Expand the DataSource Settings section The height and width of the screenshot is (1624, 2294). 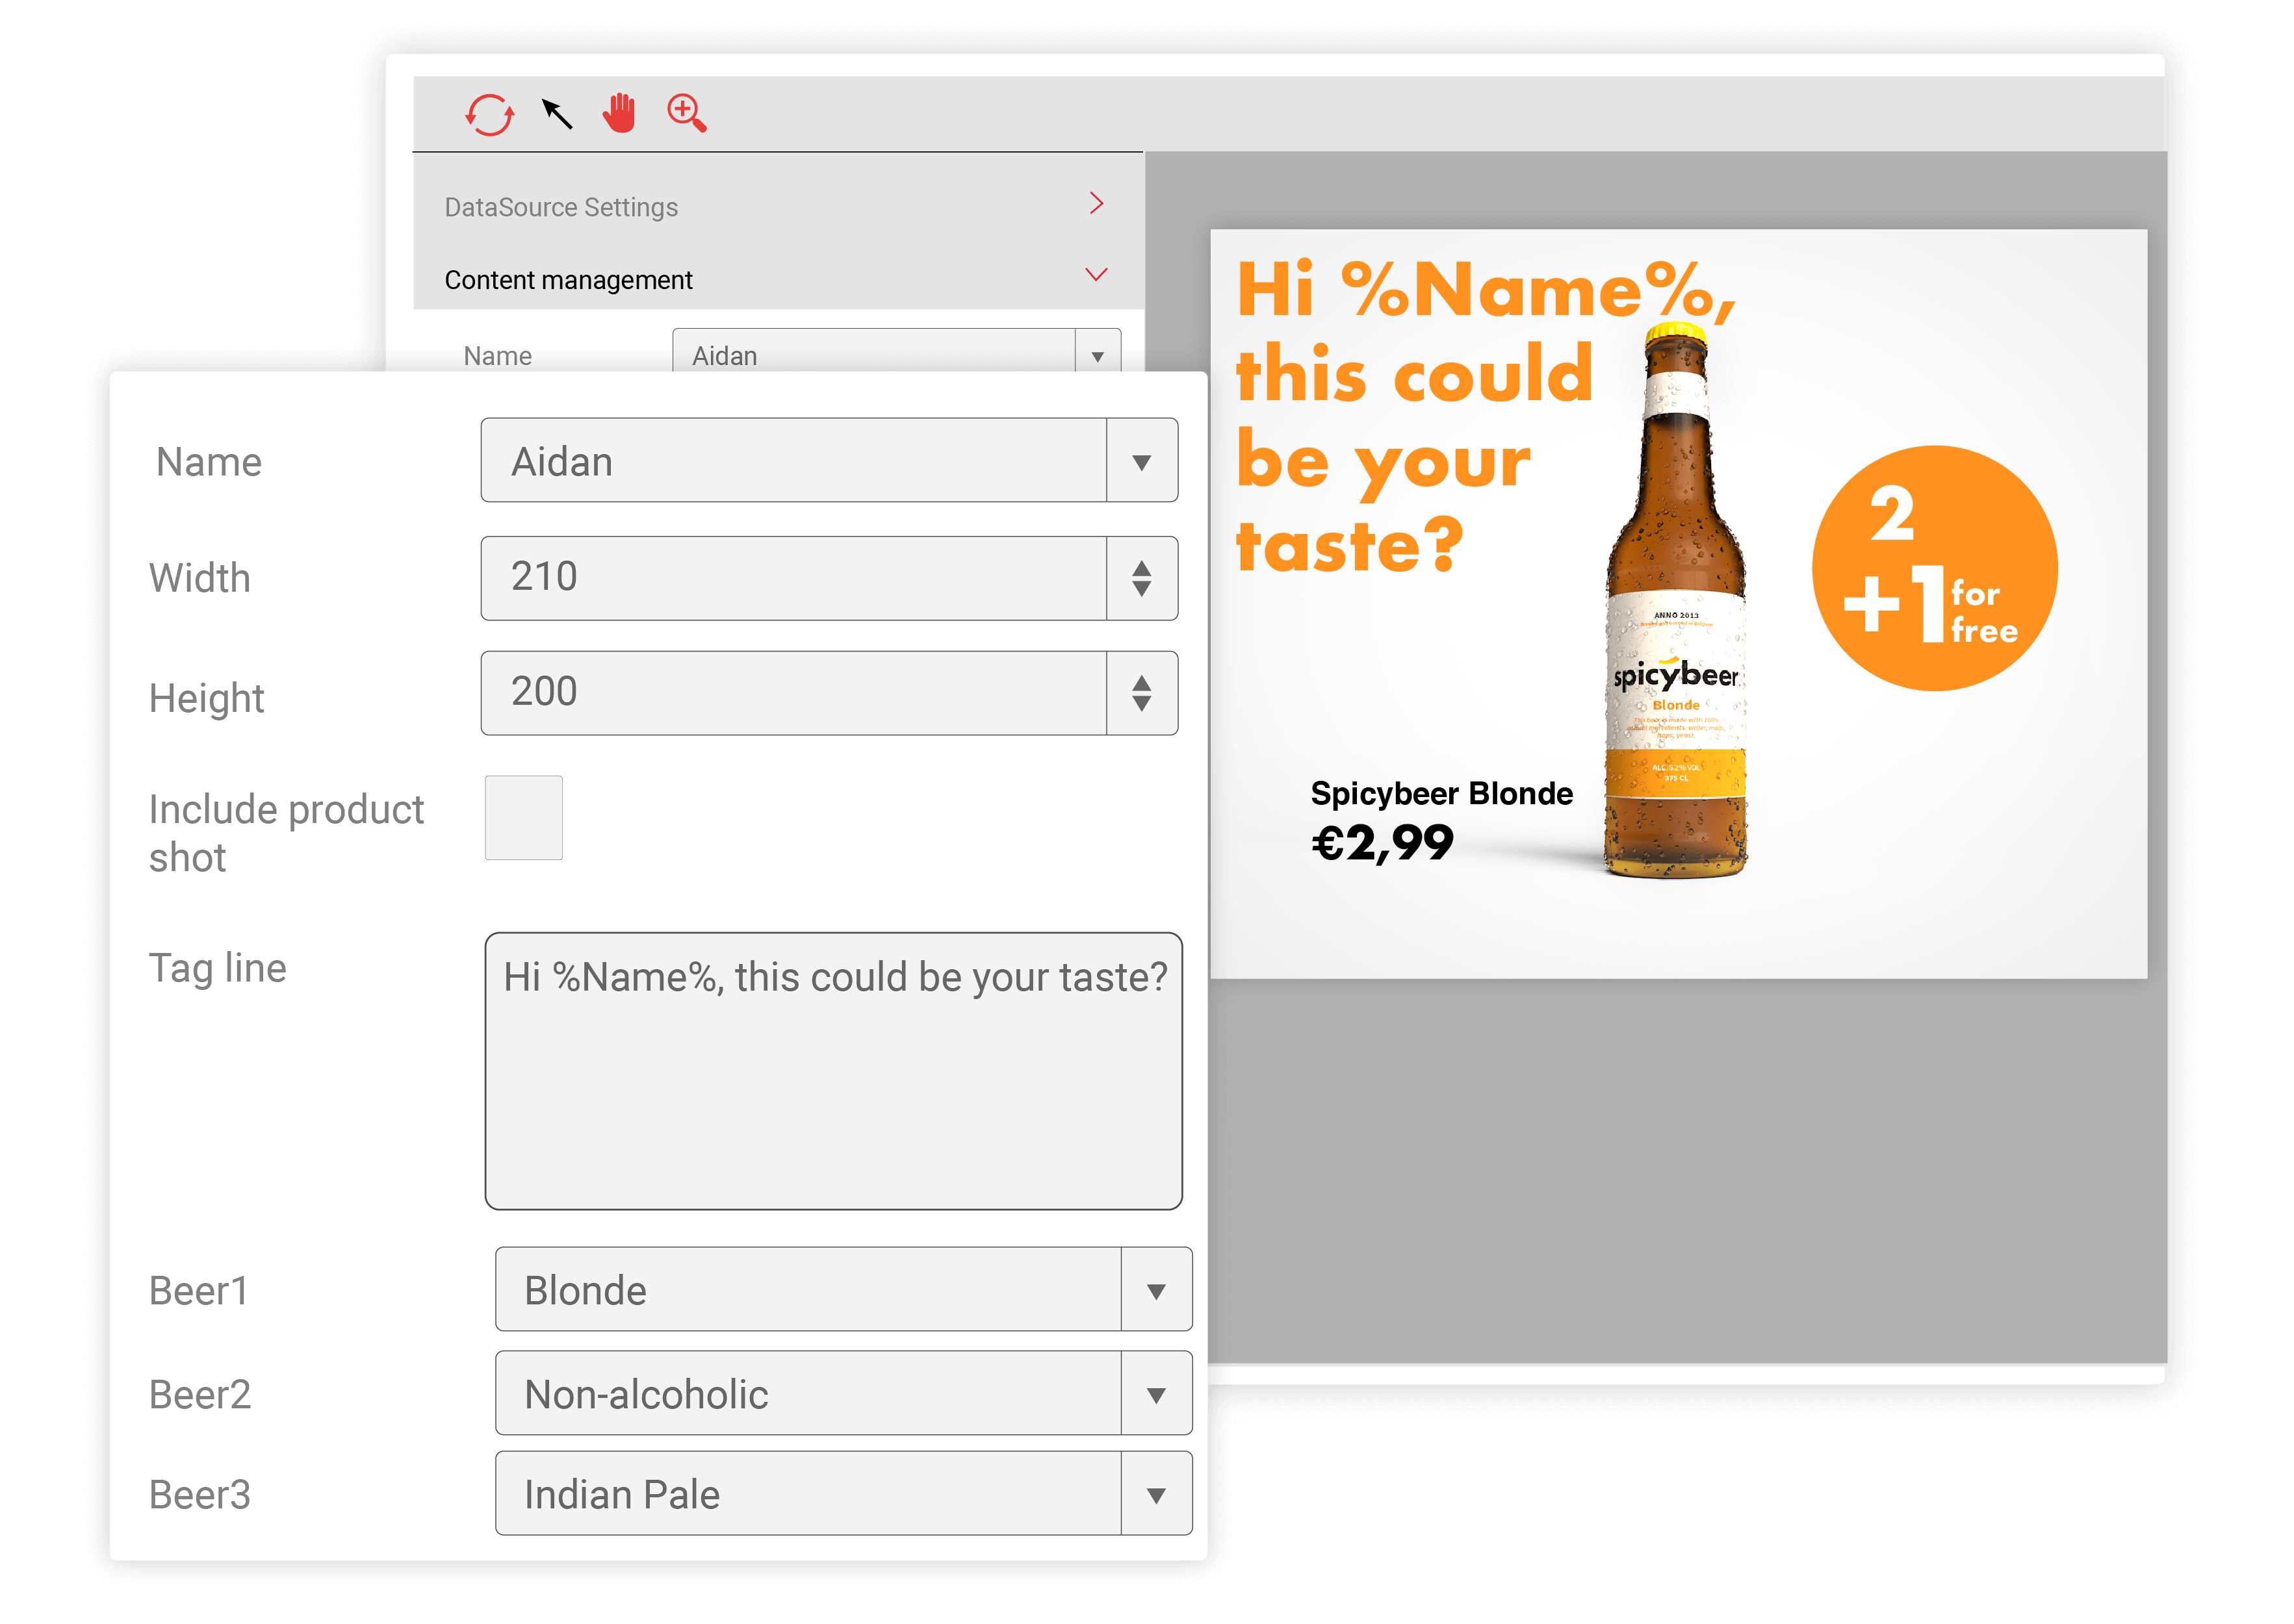point(1096,204)
